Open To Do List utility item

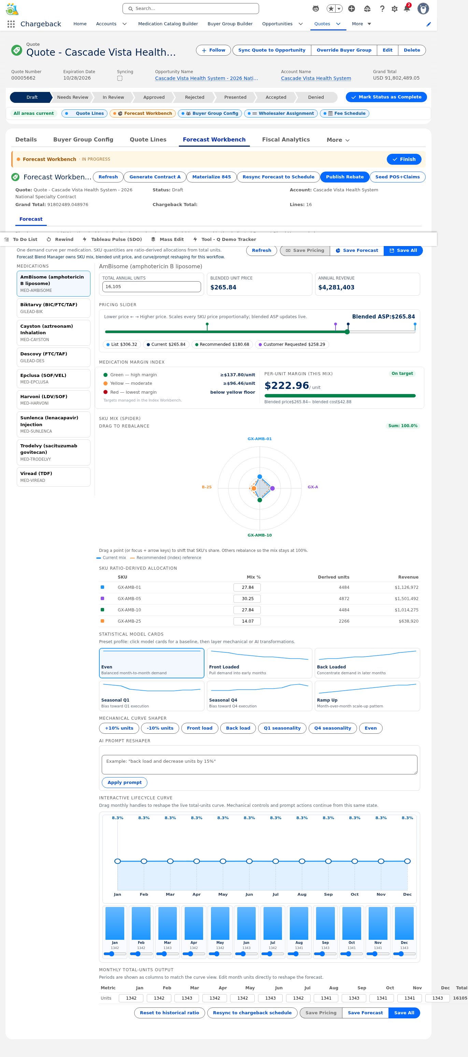20,240
